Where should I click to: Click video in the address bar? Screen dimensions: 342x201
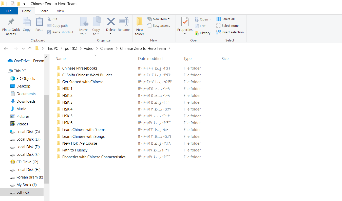89,49
